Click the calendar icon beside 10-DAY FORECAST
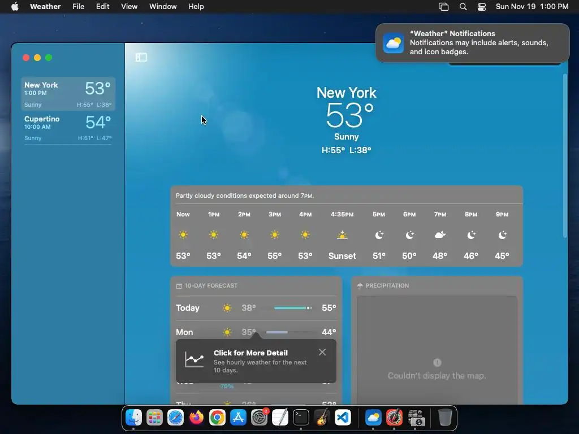579x434 pixels. pyautogui.click(x=179, y=286)
